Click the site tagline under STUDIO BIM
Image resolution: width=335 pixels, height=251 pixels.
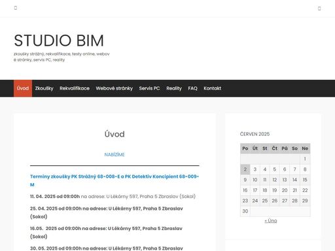tap(62, 57)
